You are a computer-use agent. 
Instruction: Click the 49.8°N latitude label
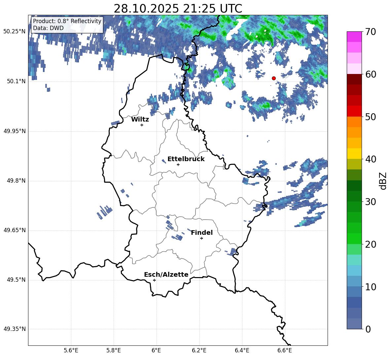[16, 181]
